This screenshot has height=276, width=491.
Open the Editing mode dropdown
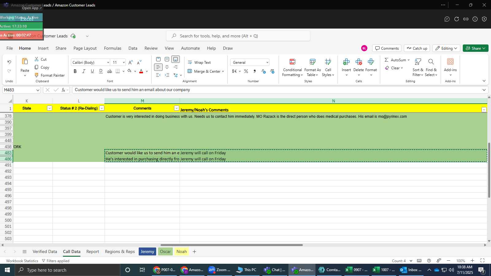click(x=446, y=48)
